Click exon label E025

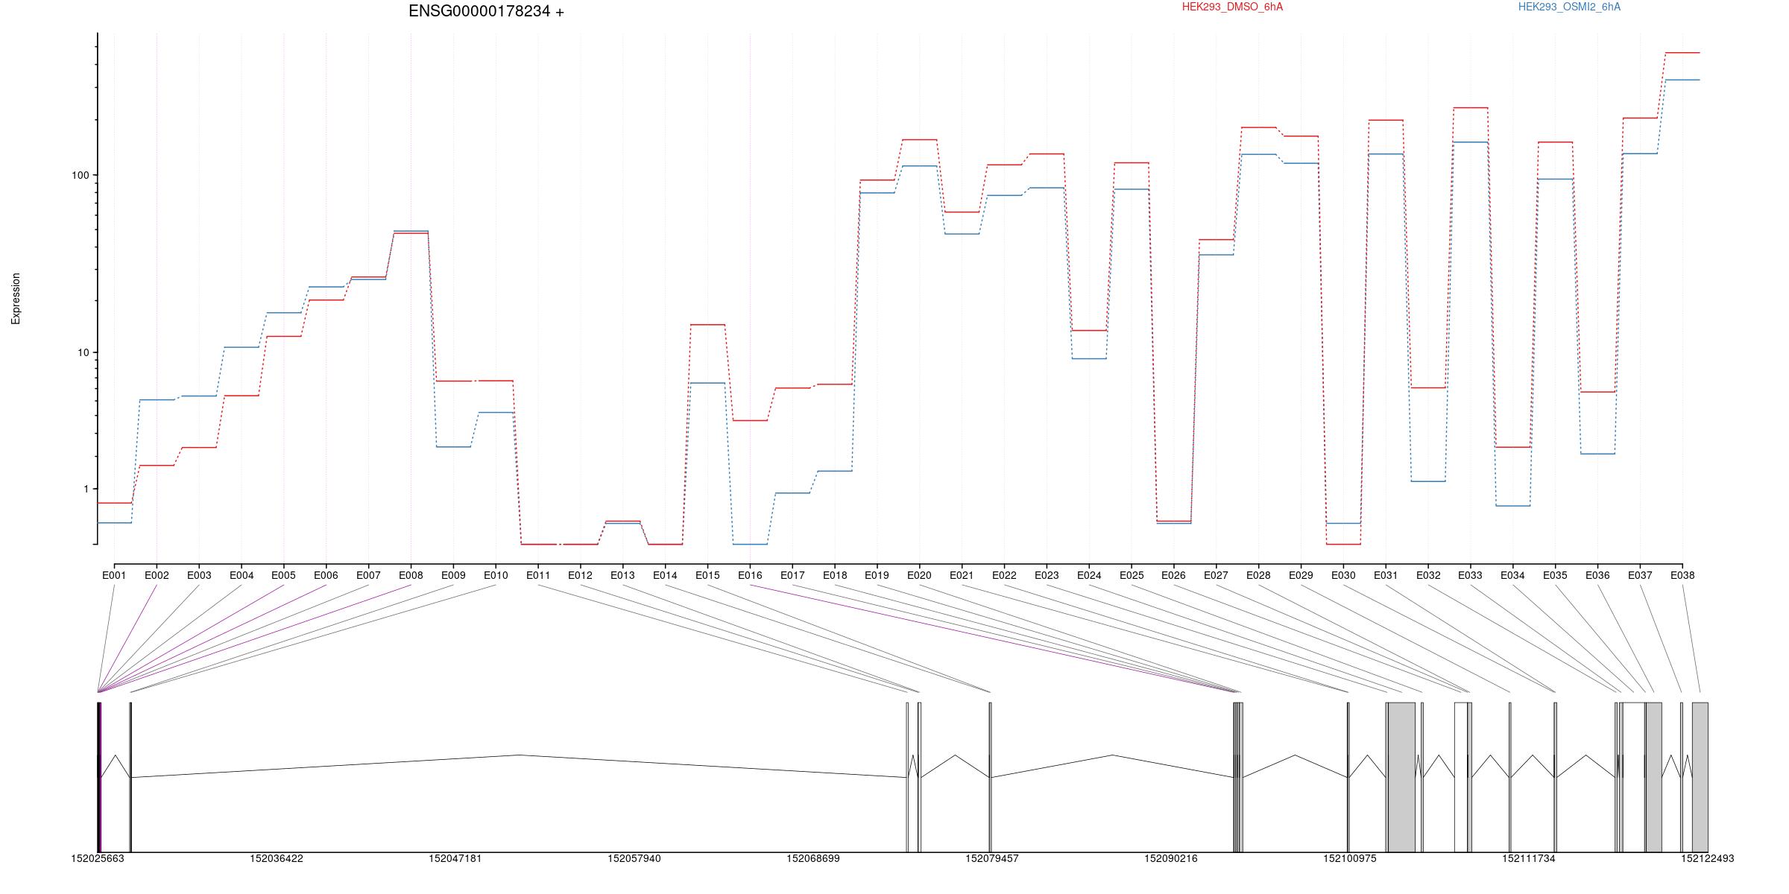click(1132, 575)
